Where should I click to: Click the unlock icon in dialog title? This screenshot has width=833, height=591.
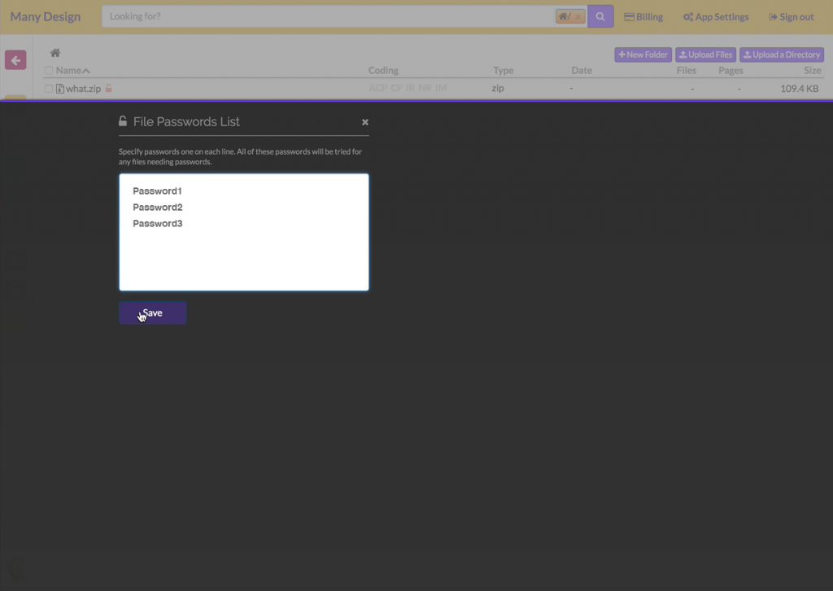point(123,121)
